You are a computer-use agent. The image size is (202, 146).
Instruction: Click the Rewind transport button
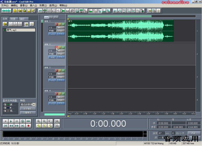(11, 126)
